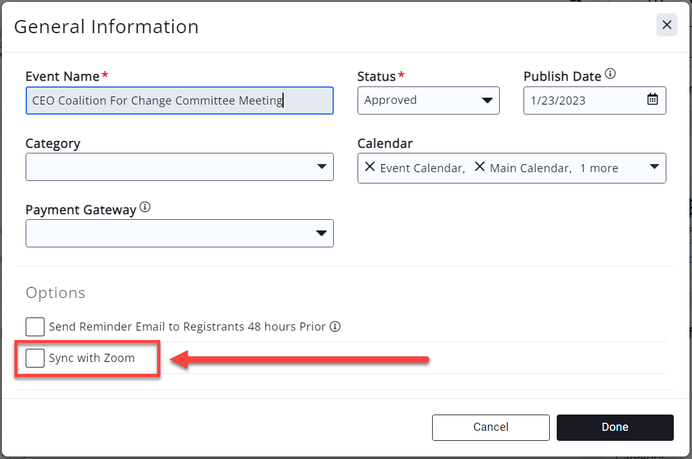Image resolution: width=692 pixels, height=459 pixels.
Task: Select the Main Calendar tag label
Action: point(530,168)
